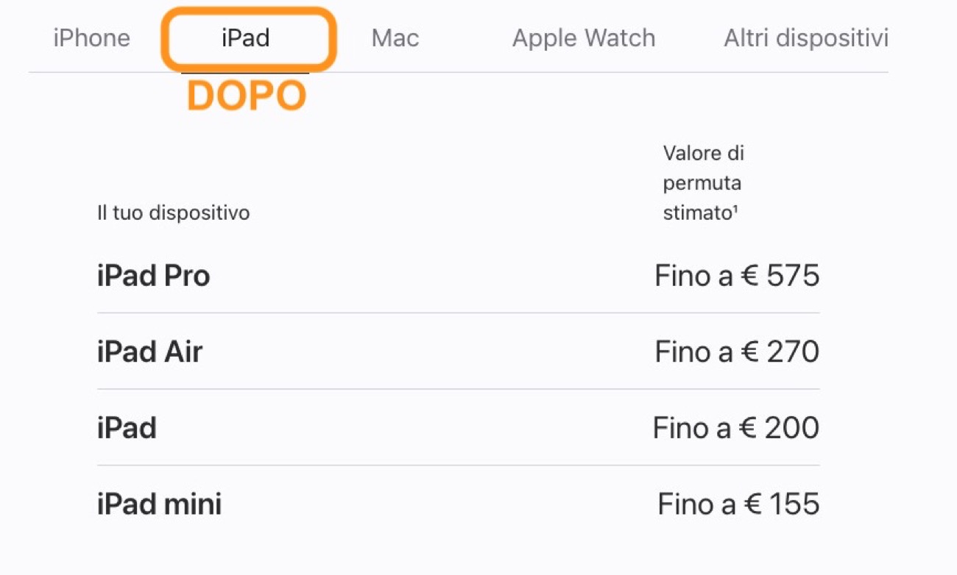Click the divider line below iPad Air row
The width and height of the screenshot is (957, 575).
[458, 389]
